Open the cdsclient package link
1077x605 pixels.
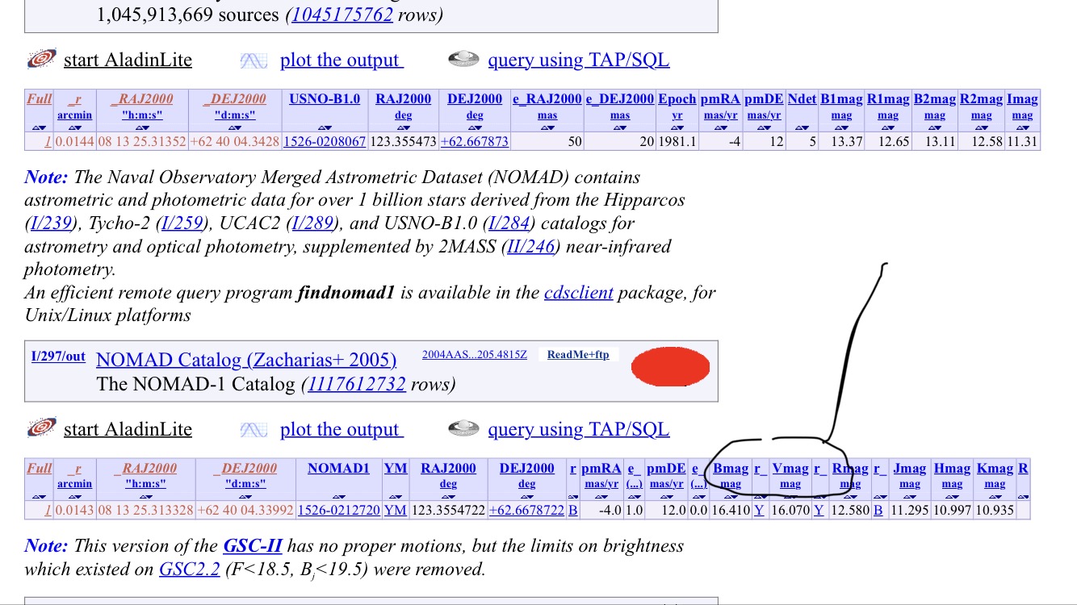click(579, 292)
